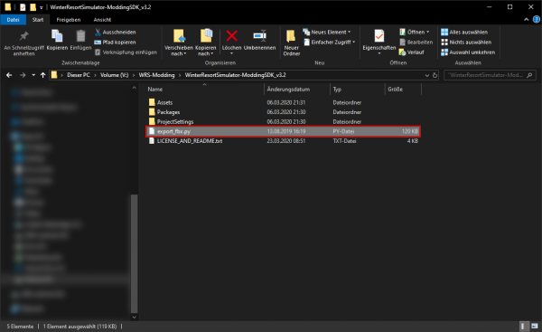The width and height of the screenshot is (542, 332).
Task: Open the Datei tab
Action: click(x=14, y=20)
